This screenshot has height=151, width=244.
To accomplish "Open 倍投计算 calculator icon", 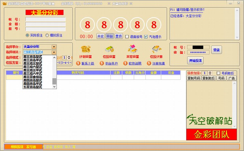I will point(156,49).
